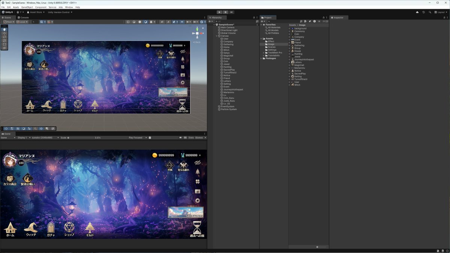
Task: Collapse the Canvas object in the Hierarchy
Action: tap(216, 36)
